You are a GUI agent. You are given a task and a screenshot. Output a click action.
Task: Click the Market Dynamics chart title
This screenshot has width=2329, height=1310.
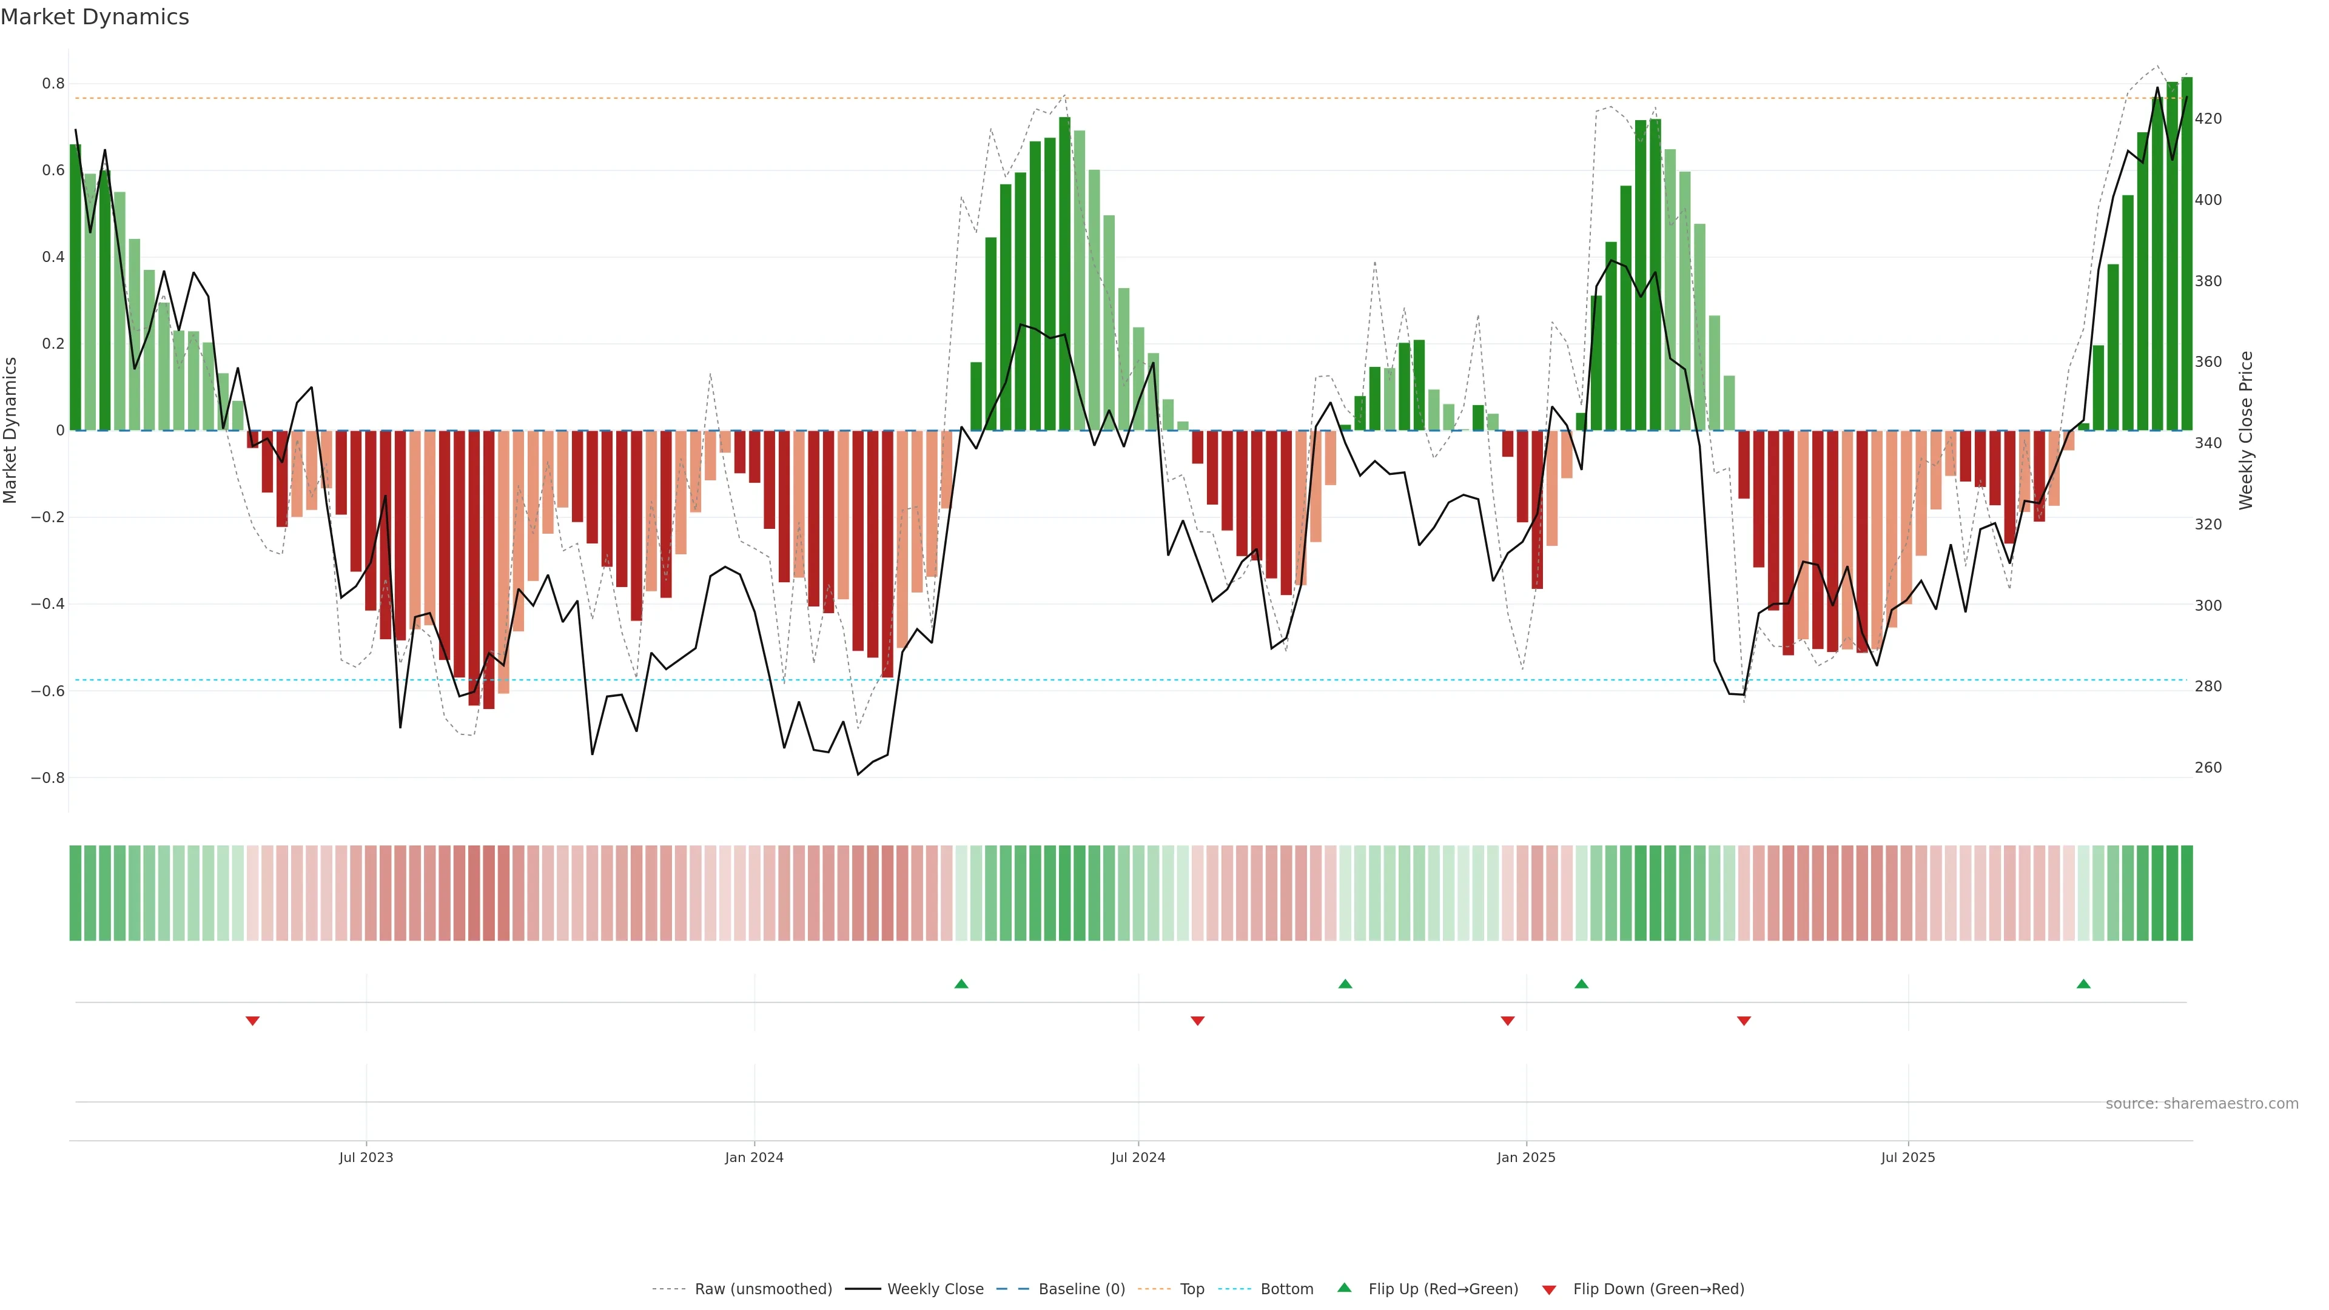point(95,17)
